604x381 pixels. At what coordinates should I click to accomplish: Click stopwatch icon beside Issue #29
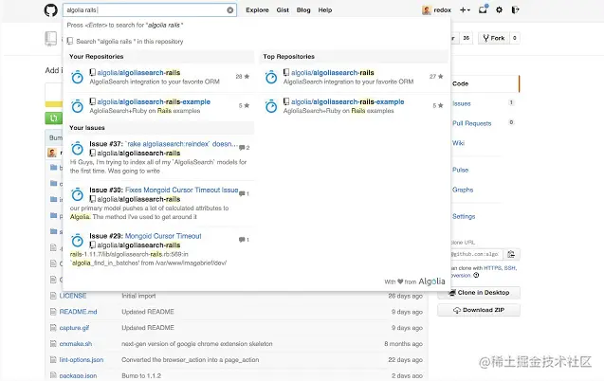pos(78,241)
